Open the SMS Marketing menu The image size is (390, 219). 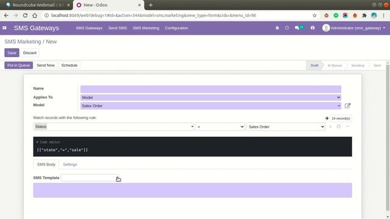pyautogui.click(x=146, y=28)
